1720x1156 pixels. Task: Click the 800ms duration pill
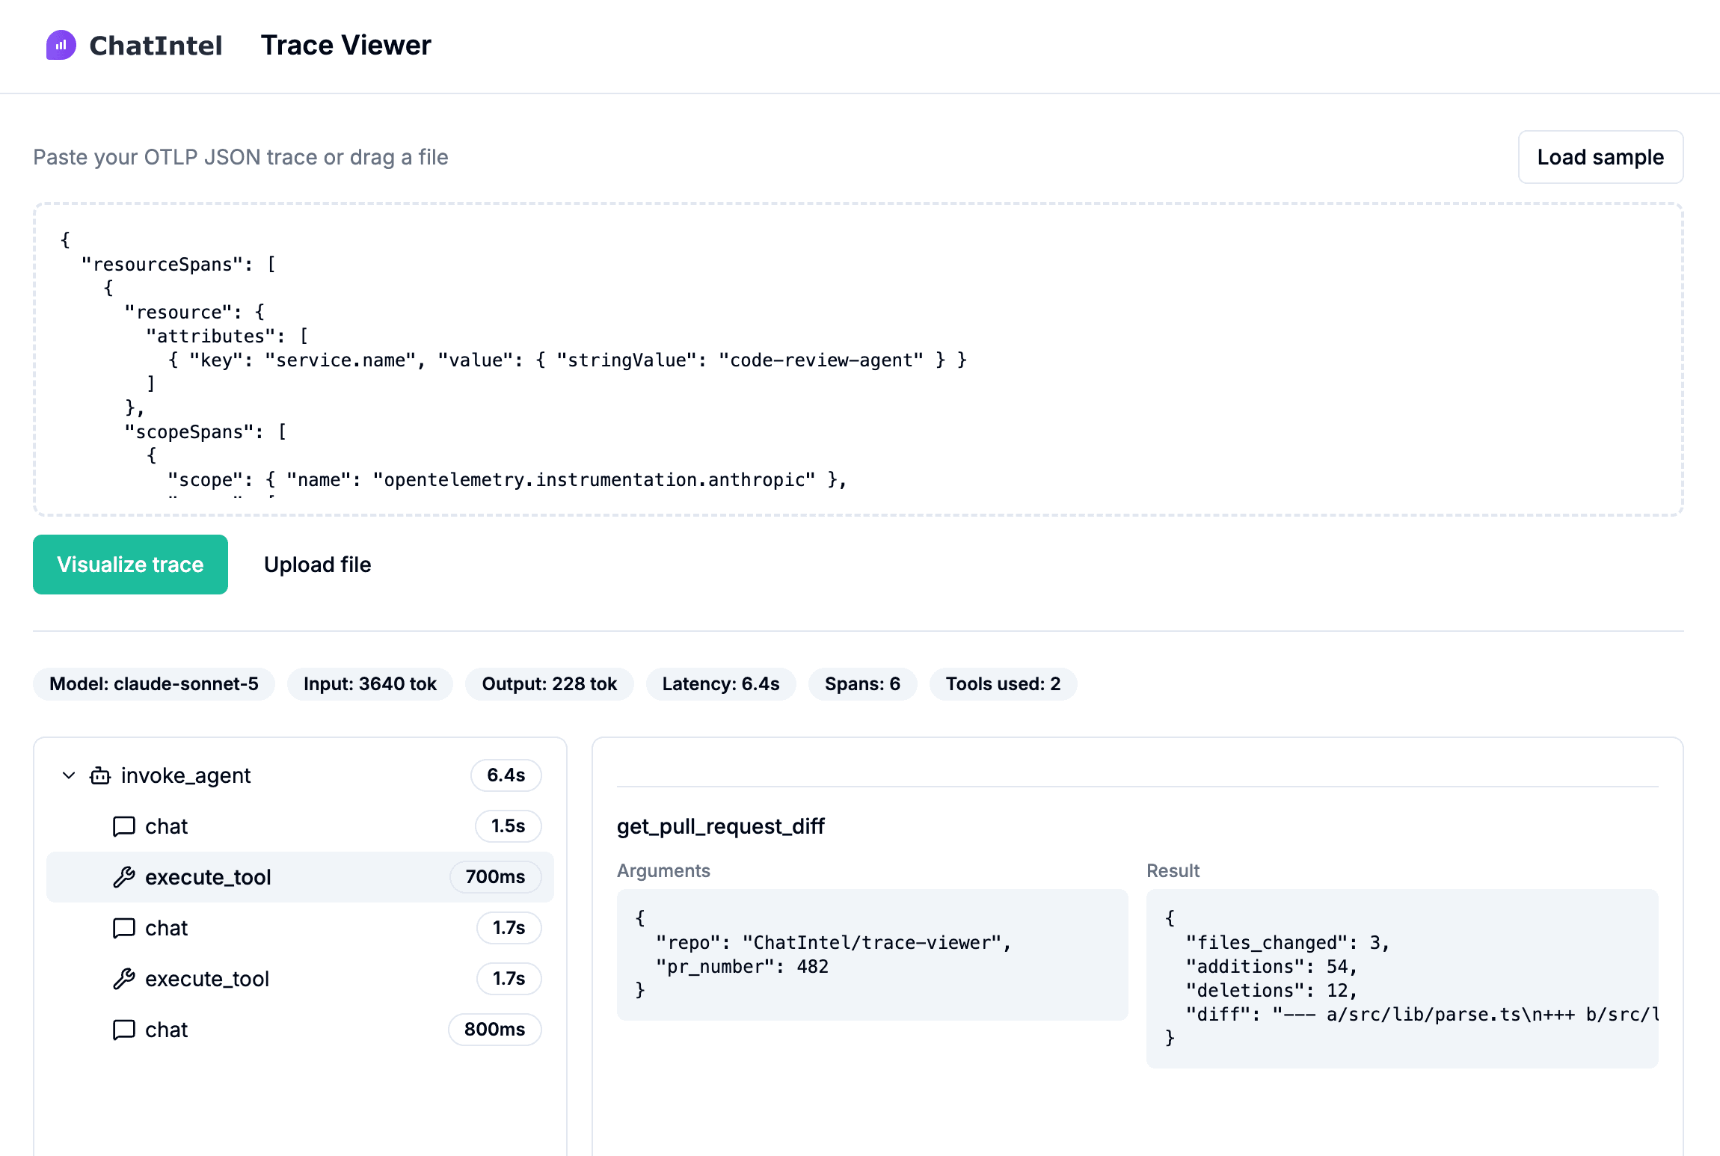494,1030
